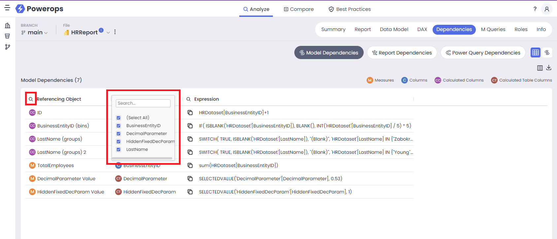
Task: Copy HiddenFixedDecParam Value expression
Action: click(x=190, y=192)
